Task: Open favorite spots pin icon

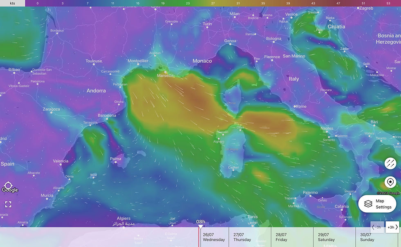Action: pyautogui.click(x=390, y=182)
